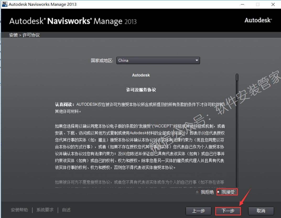Click the 许可及服务协议 heading in the license text
This screenshot has width=281, height=218.
pyautogui.click(x=141, y=90)
